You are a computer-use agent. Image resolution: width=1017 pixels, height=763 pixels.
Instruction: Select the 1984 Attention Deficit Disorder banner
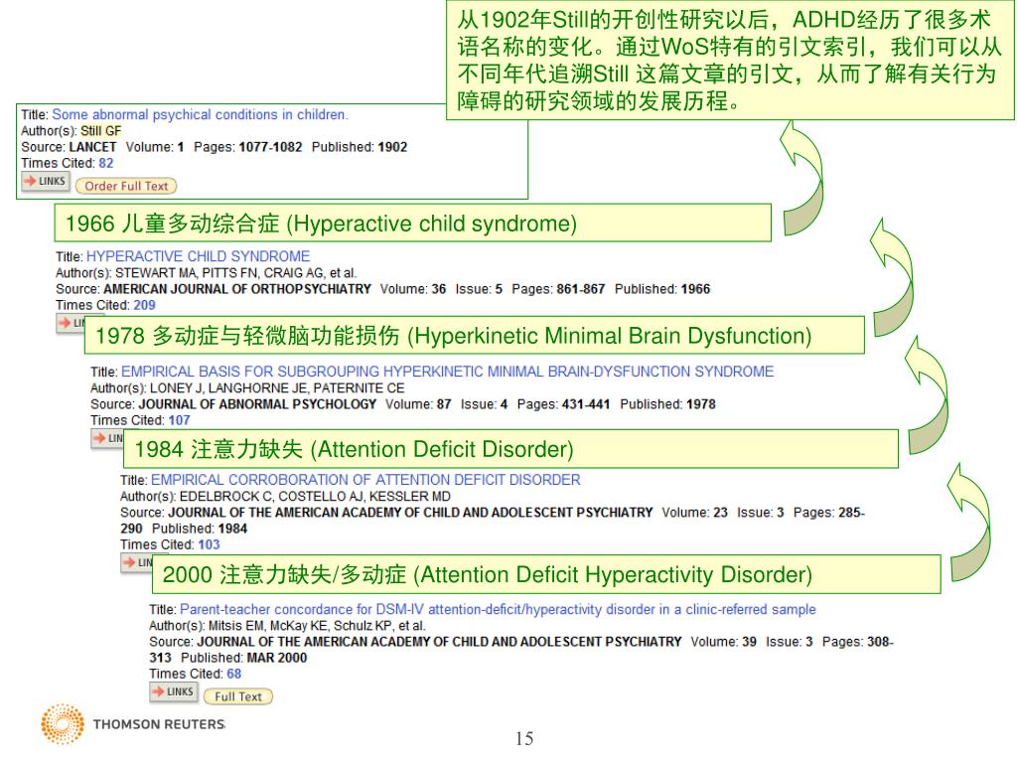510,449
